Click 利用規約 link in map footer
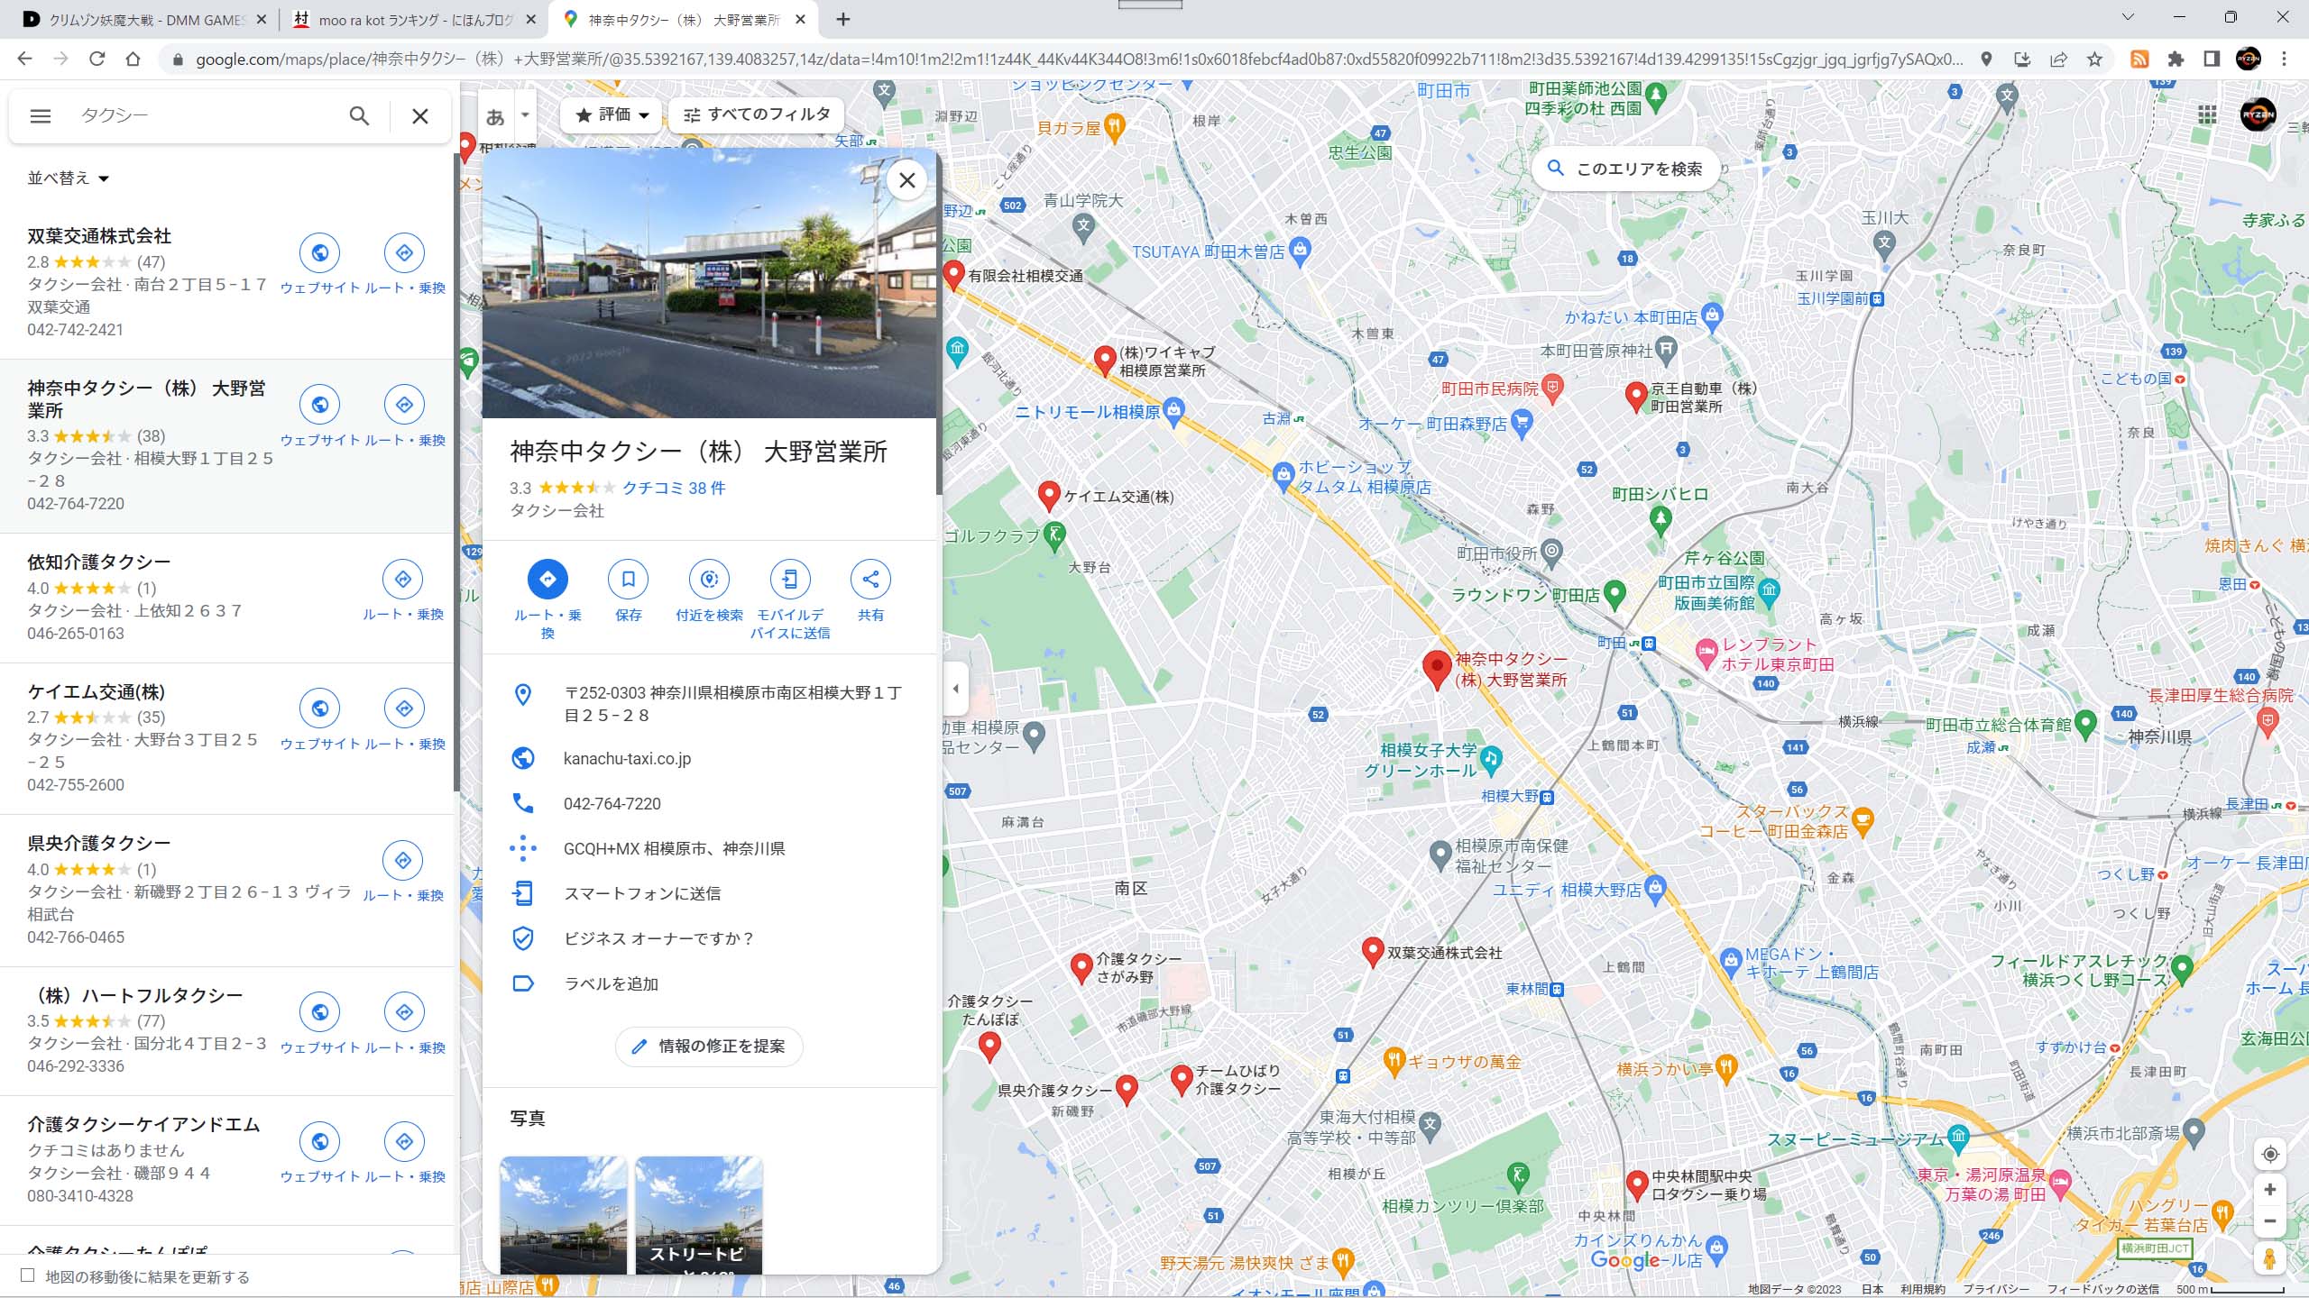 pos(1923,1289)
